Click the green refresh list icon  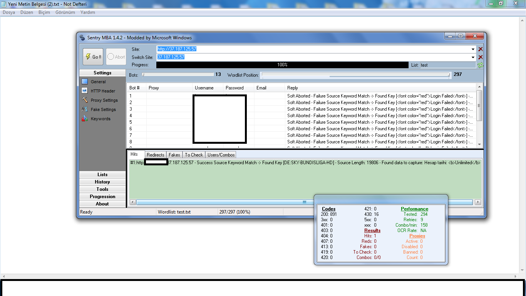click(x=480, y=65)
